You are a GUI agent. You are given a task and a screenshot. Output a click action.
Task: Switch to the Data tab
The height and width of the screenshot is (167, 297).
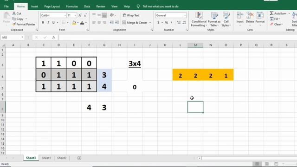87,6
